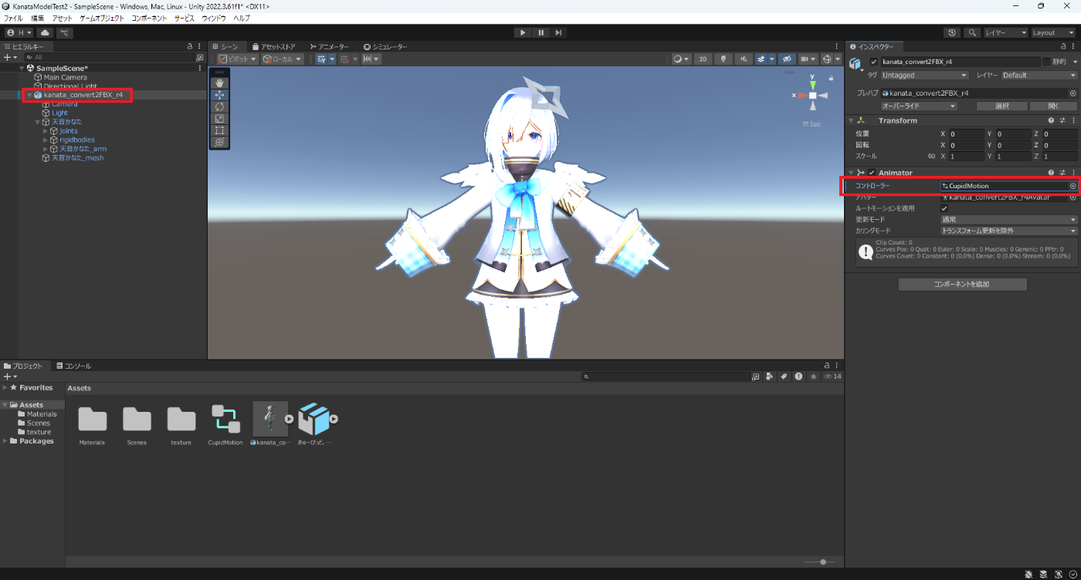Image resolution: width=1081 pixels, height=580 pixels.
Task: Open Culling Mode (カリングモード) dropdown
Action: coord(1008,231)
